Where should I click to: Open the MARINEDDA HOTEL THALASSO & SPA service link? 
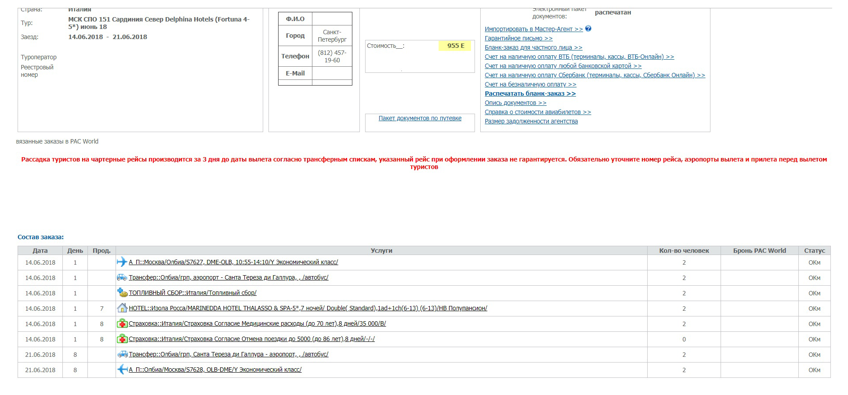point(308,308)
